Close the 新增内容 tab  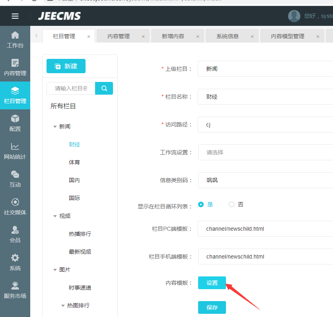click(x=198, y=37)
